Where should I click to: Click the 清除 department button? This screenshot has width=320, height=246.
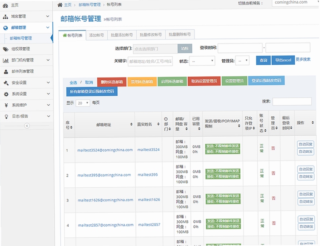(x=185, y=49)
